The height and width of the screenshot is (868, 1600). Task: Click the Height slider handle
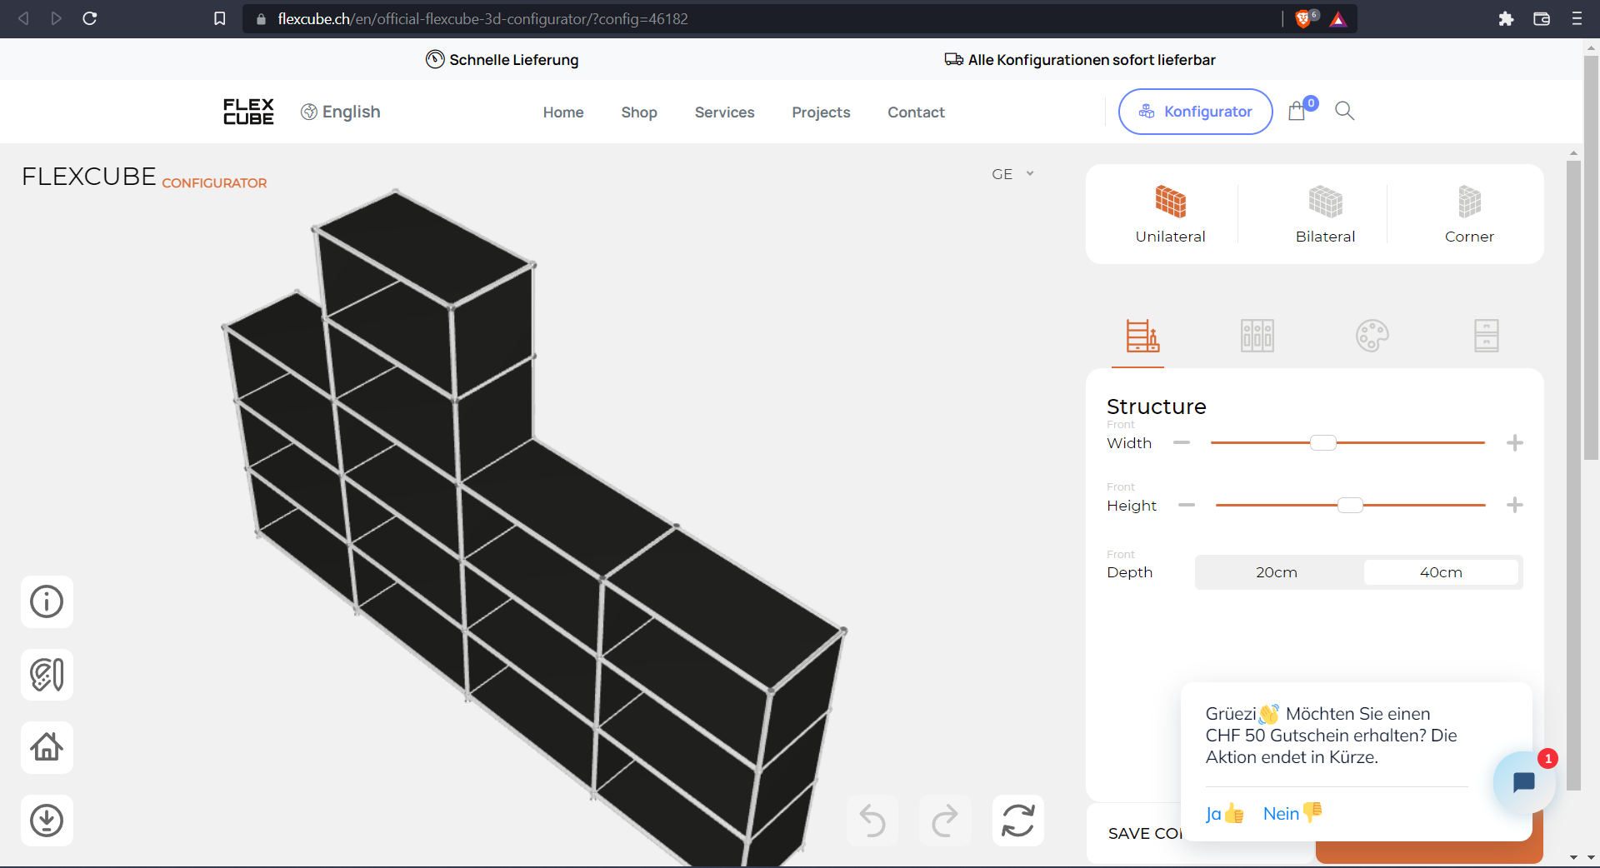tap(1350, 505)
